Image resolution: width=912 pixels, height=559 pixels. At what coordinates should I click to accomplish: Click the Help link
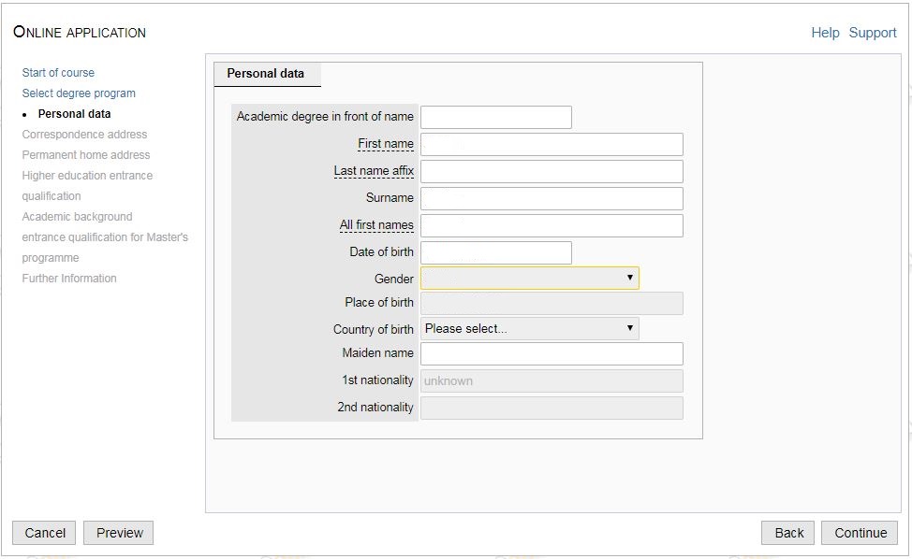tap(825, 33)
